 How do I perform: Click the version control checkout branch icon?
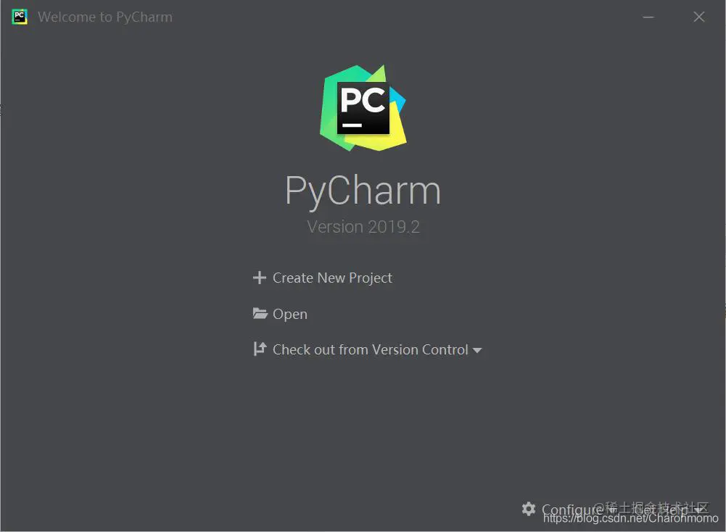tap(260, 349)
